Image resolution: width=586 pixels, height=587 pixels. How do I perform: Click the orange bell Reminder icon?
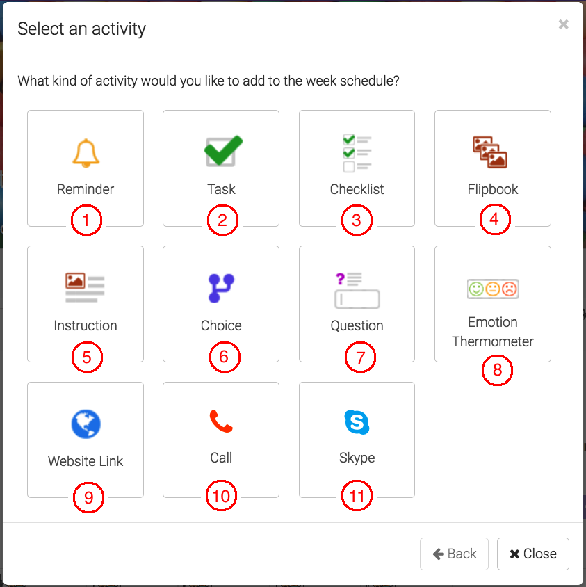(86, 153)
